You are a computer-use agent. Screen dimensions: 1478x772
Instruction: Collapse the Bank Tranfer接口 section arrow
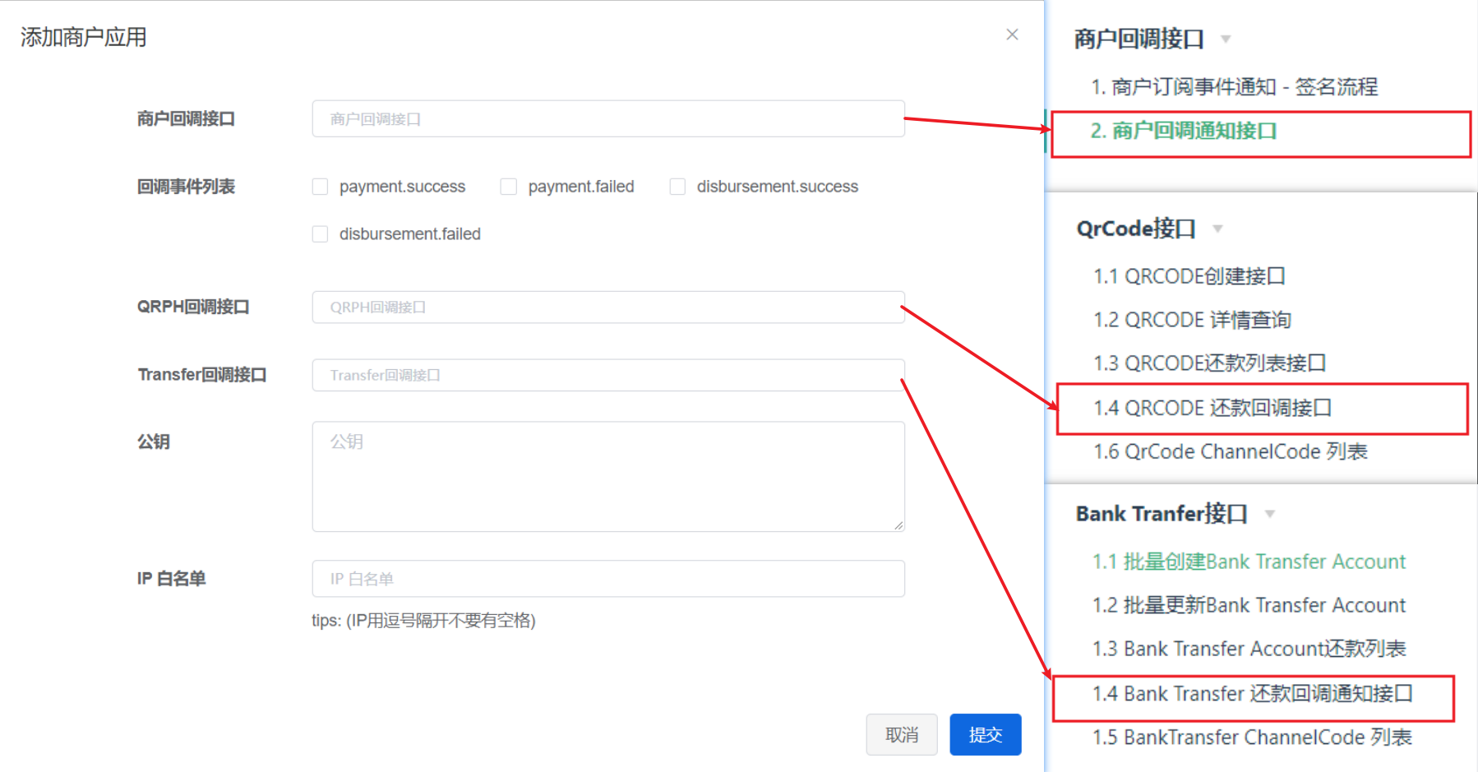point(1269,514)
